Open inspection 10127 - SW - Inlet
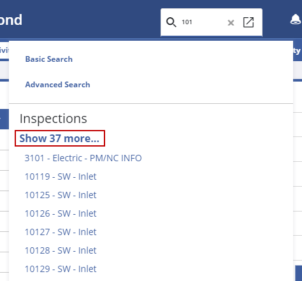This screenshot has height=281, width=302. (61, 232)
